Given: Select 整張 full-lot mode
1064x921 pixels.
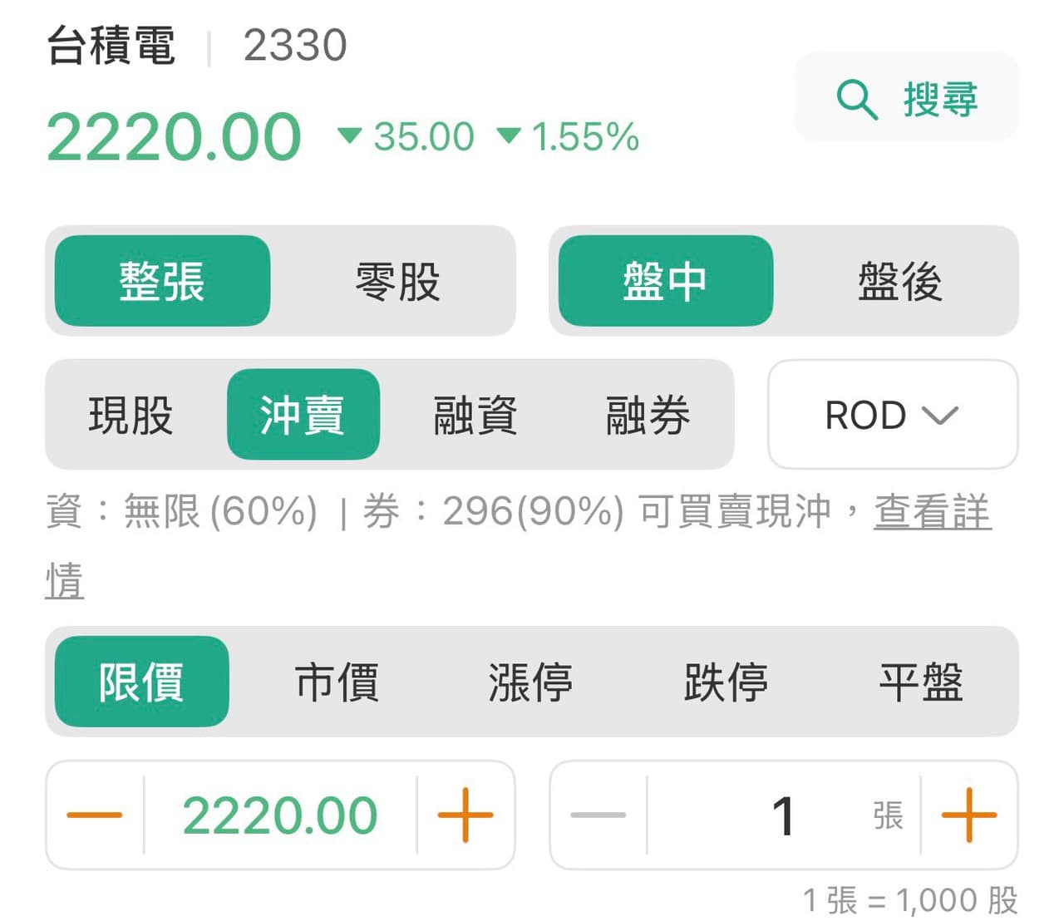Looking at the screenshot, I should (162, 281).
